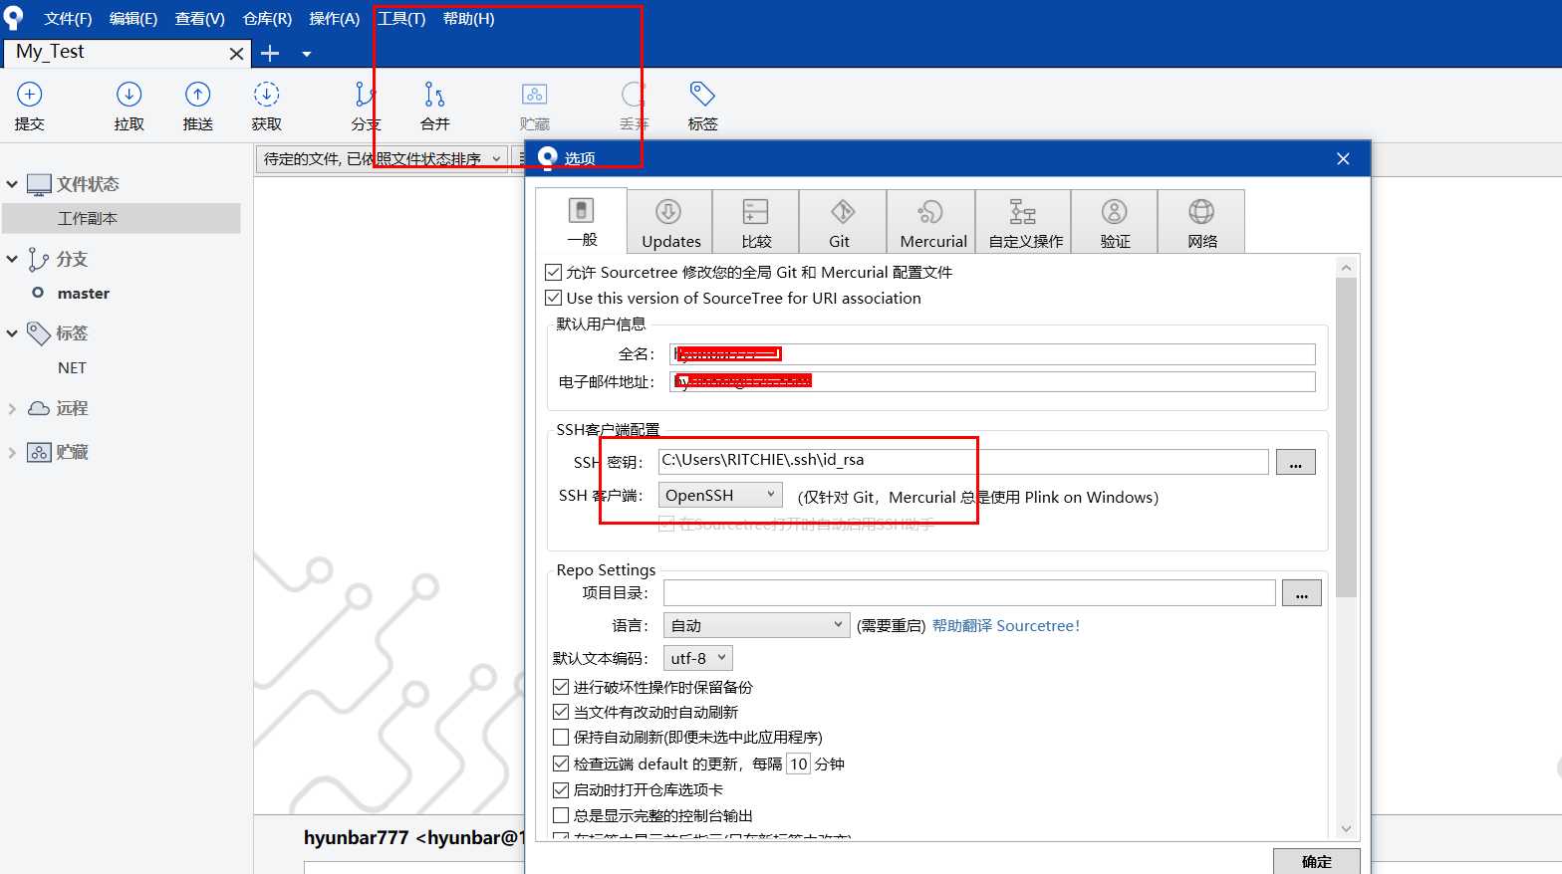Open the 操作(A) menu
The width and height of the screenshot is (1562, 874).
point(334,19)
